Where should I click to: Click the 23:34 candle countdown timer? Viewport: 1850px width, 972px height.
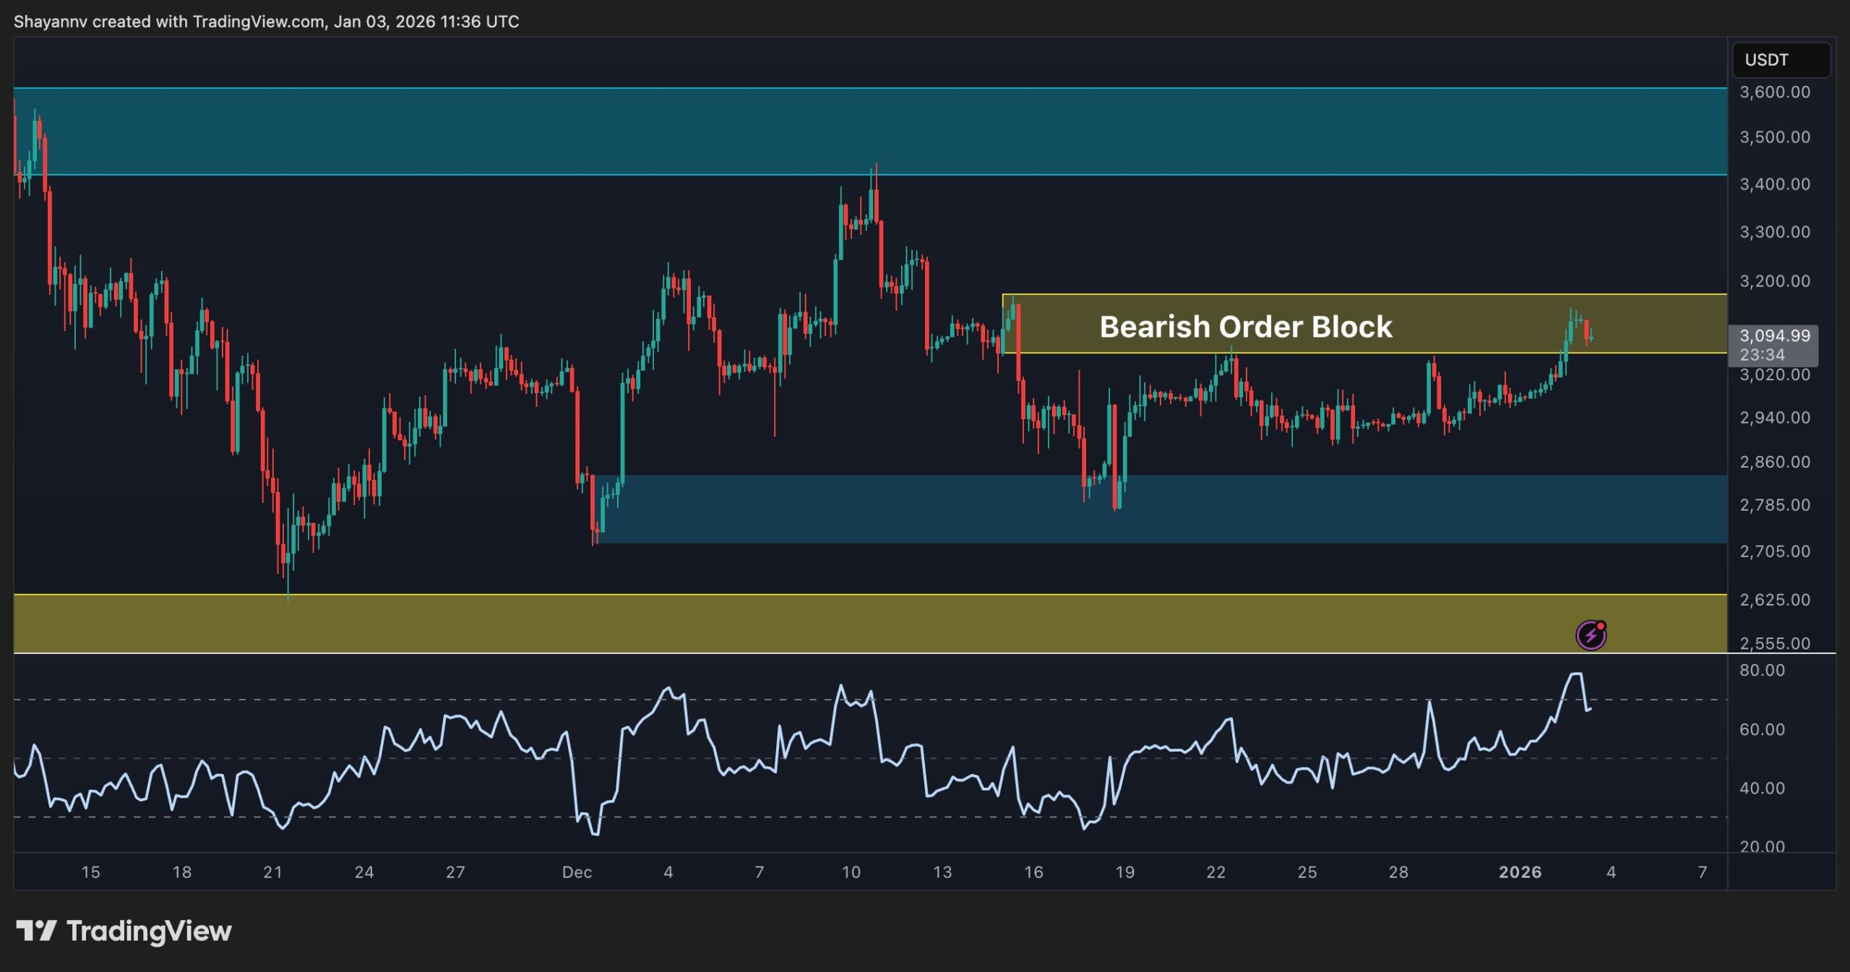coord(1762,355)
